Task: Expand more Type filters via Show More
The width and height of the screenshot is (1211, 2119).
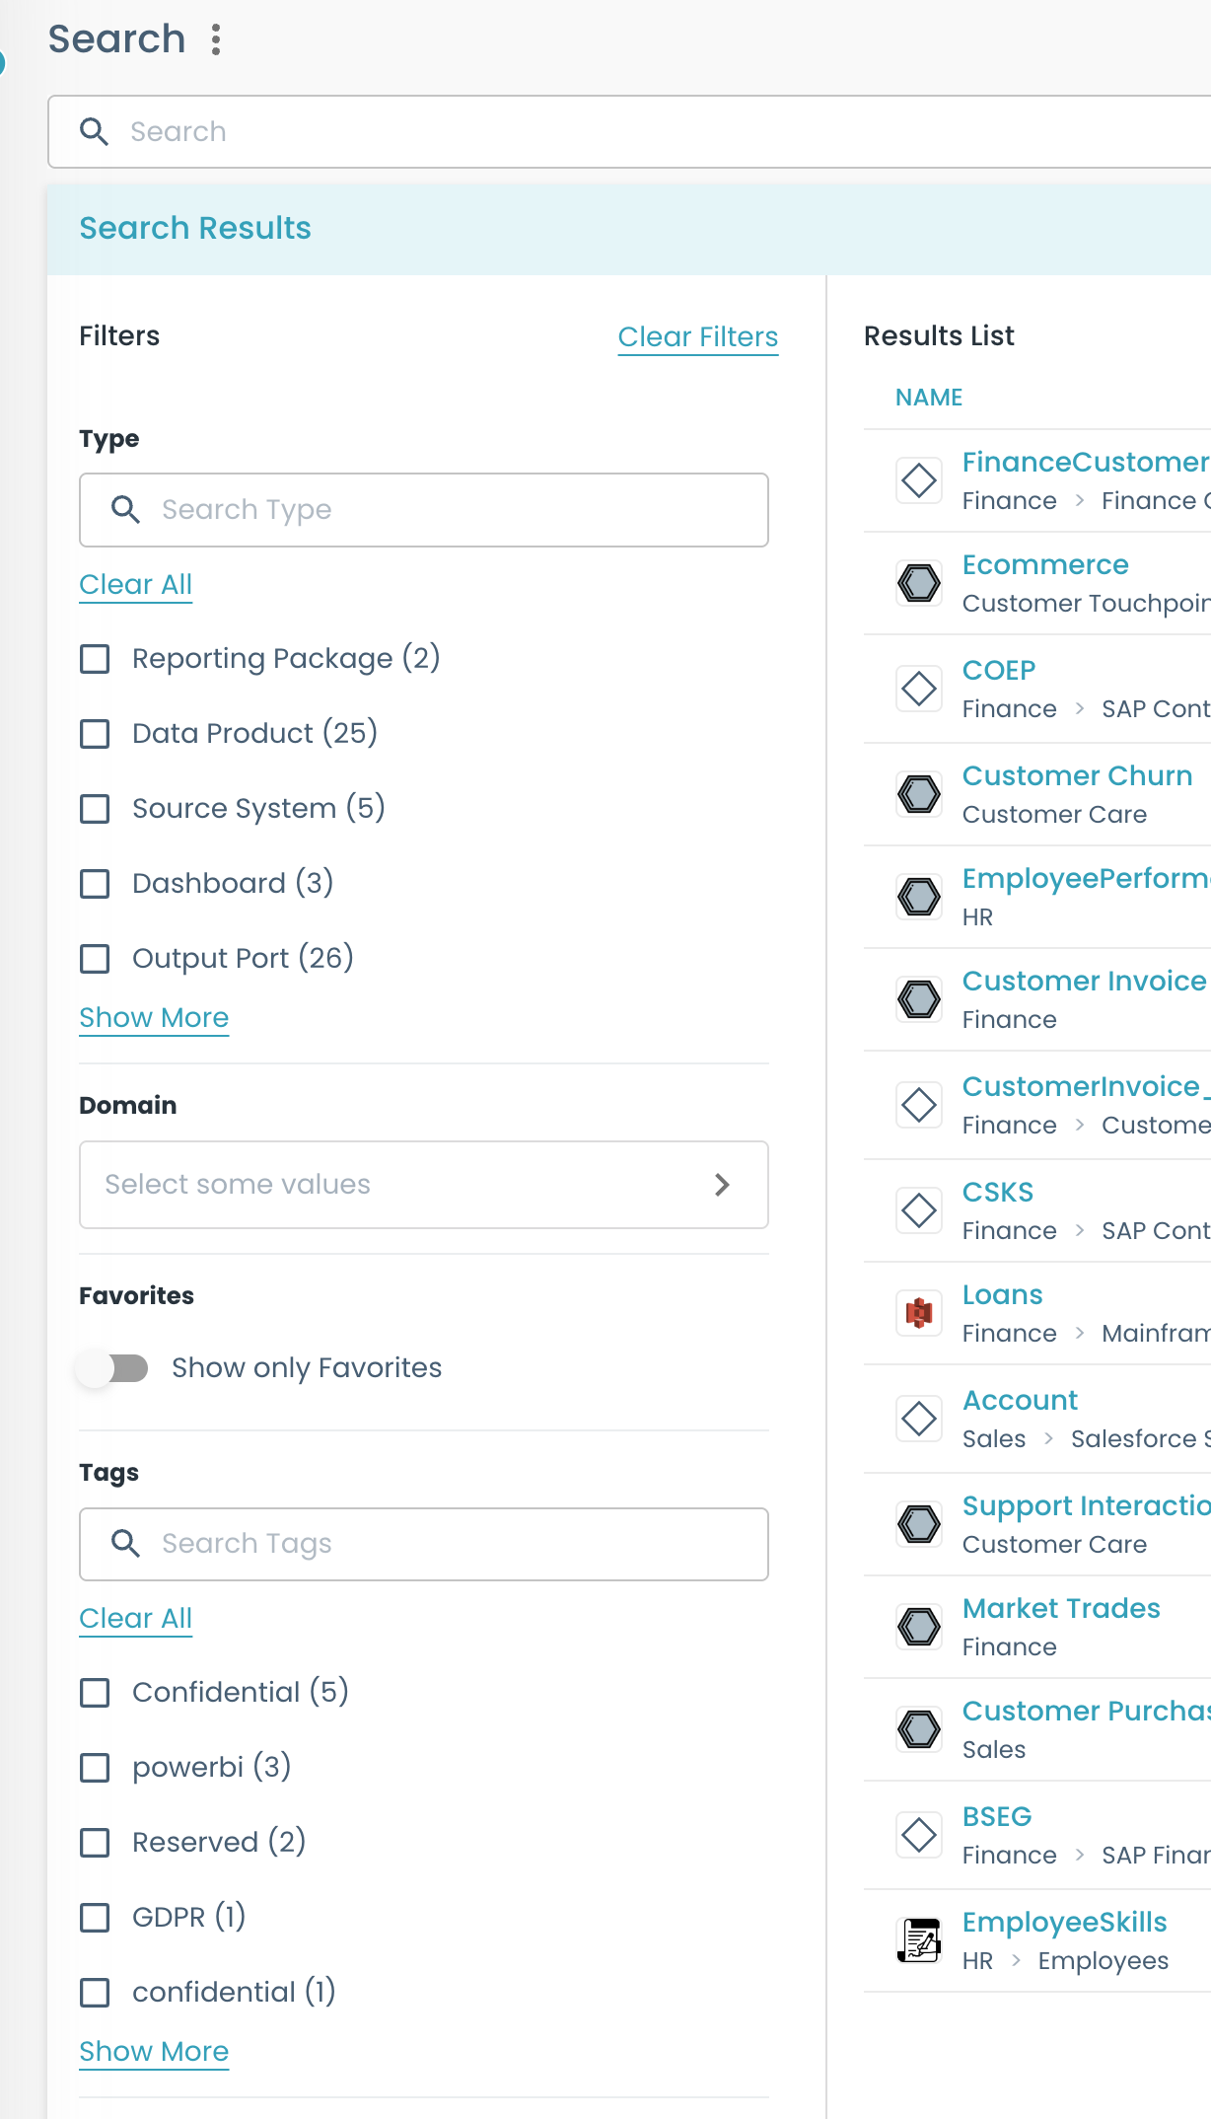Action: 153,1017
